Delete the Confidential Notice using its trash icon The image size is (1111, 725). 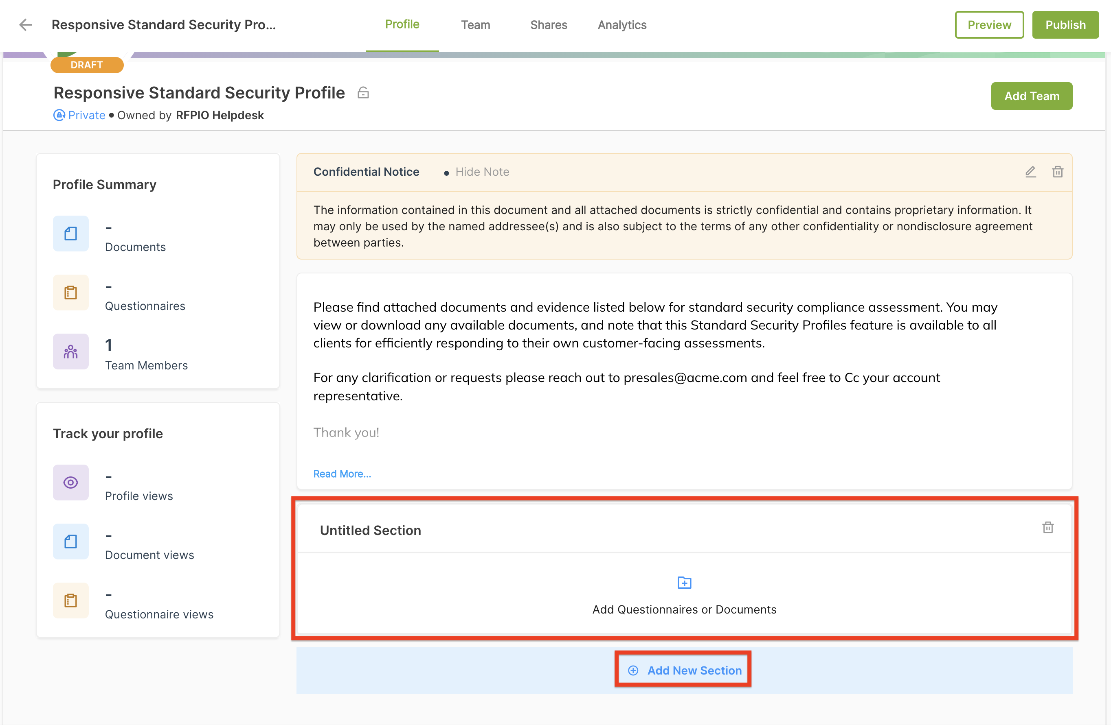point(1057,172)
